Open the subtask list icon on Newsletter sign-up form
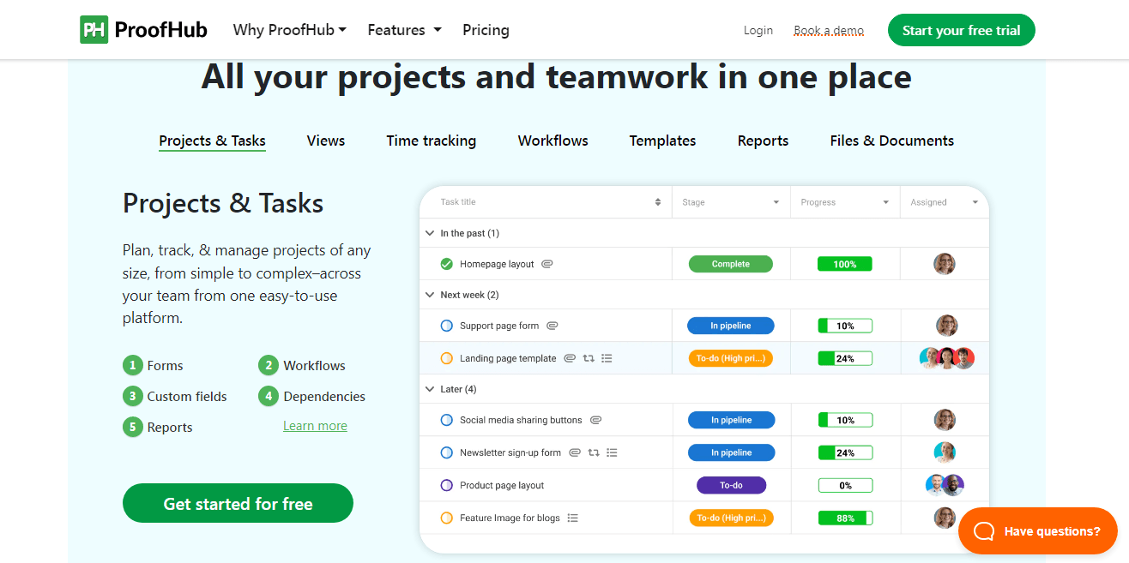 [612, 452]
